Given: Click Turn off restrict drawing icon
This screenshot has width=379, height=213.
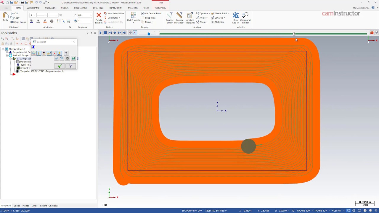Looking at the screenshot, I should 62,58.
